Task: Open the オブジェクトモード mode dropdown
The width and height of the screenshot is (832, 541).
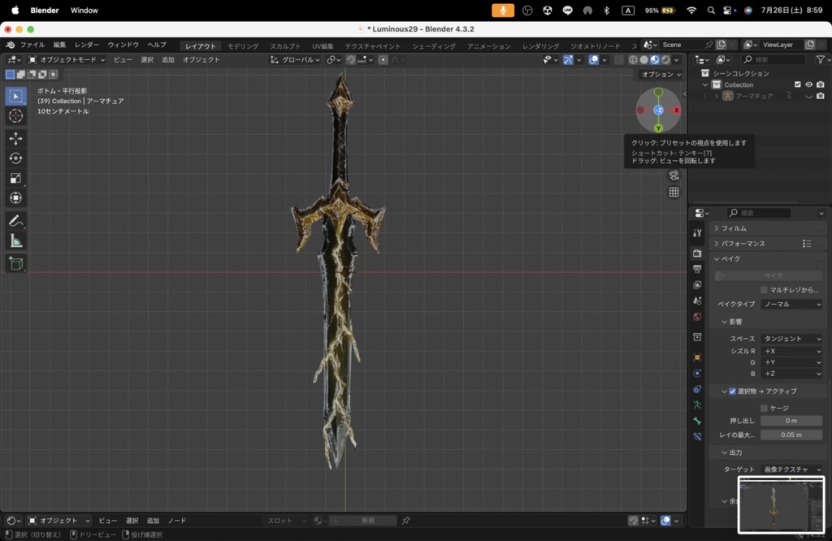Action: (x=67, y=59)
